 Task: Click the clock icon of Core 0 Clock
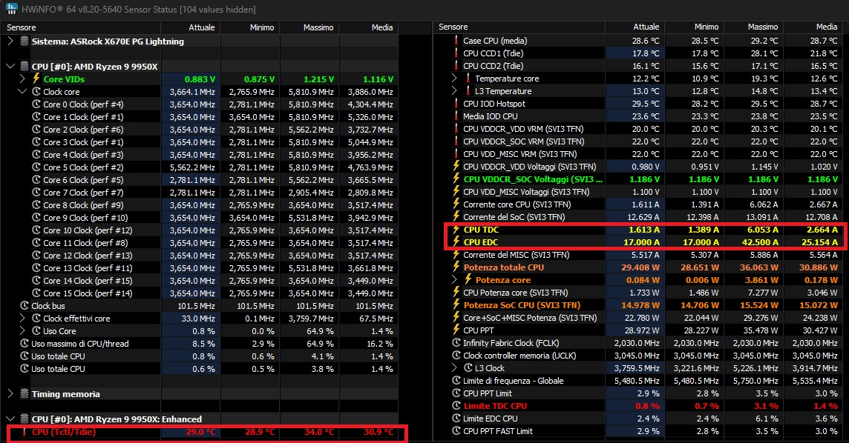click(x=36, y=104)
